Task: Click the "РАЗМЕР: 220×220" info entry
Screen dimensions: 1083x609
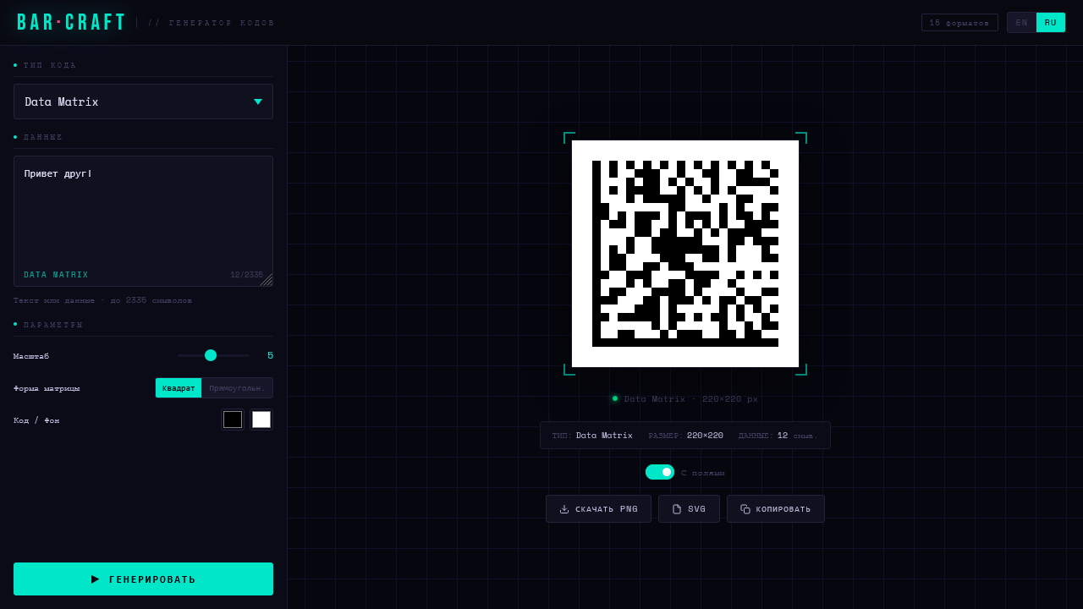Action: click(x=686, y=436)
